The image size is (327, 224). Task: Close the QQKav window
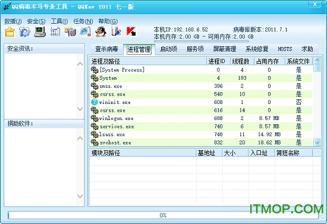pyautogui.click(x=315, y=4)
